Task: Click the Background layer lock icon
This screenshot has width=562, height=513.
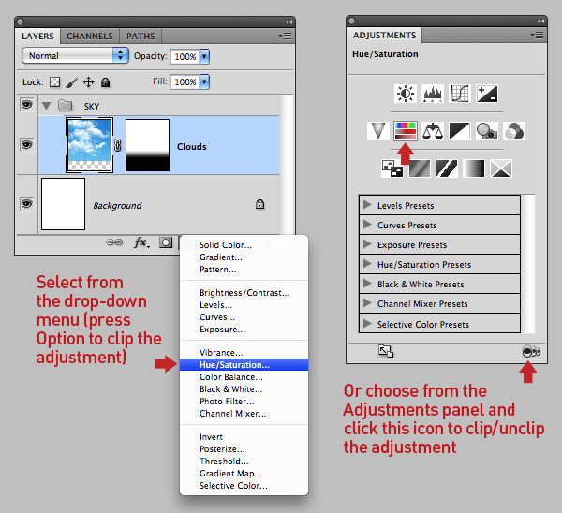Action: tap(259, 204)
